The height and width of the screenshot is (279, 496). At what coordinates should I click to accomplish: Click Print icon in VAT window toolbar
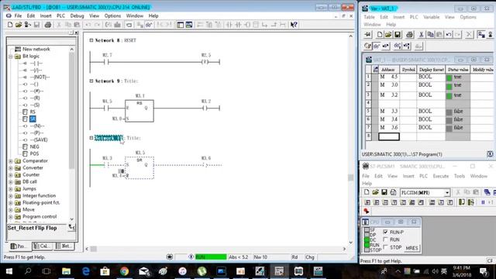tap(410, 34)
